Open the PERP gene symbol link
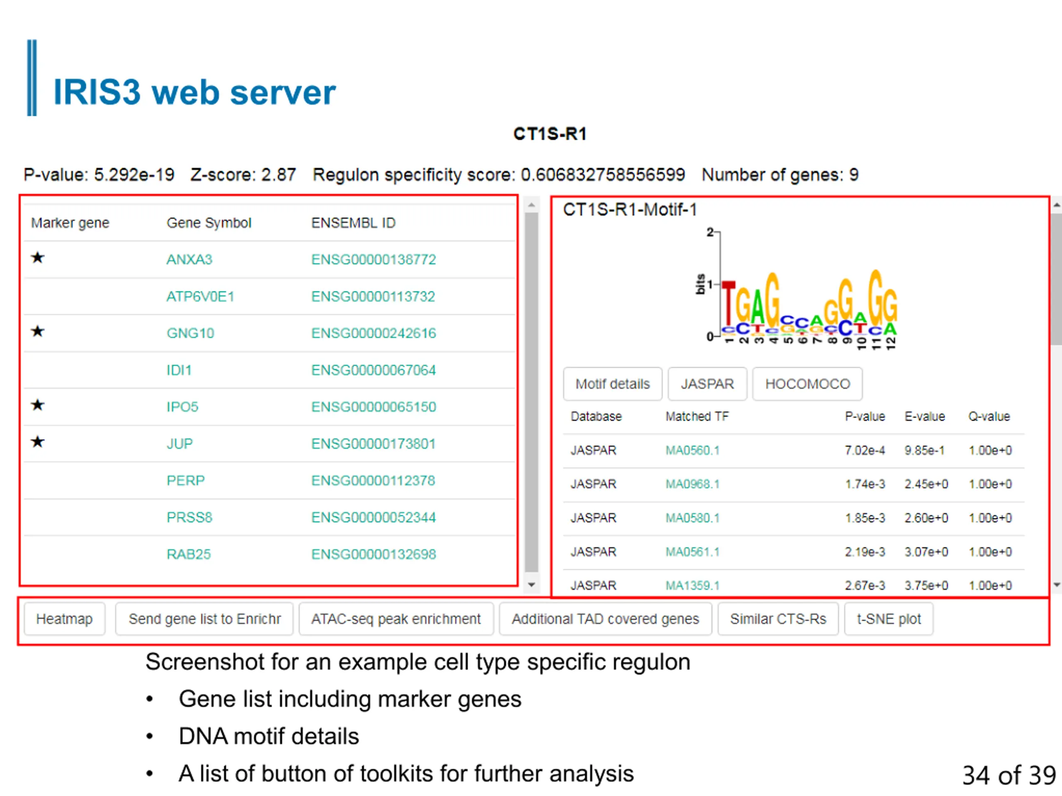 click(x=185, y=480)
